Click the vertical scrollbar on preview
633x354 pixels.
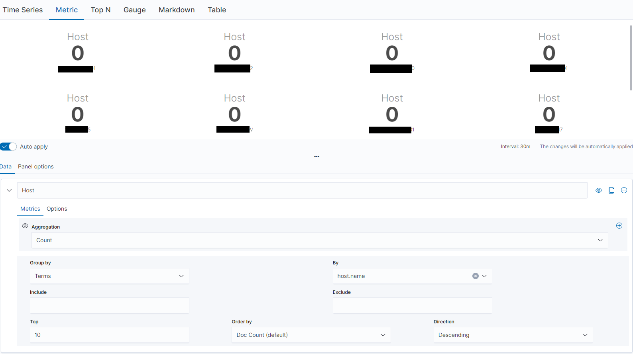tap(631, 58)
